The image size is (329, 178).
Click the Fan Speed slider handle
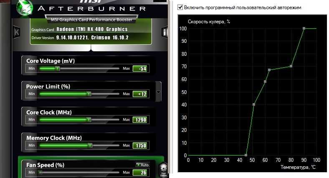(40, 172)
